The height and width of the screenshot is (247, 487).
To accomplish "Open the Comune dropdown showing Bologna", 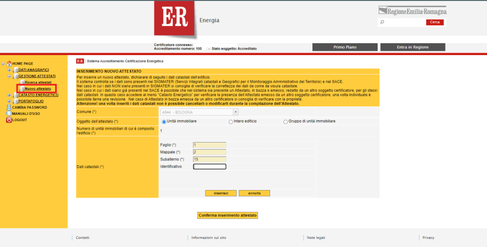I will pos(199,112).
